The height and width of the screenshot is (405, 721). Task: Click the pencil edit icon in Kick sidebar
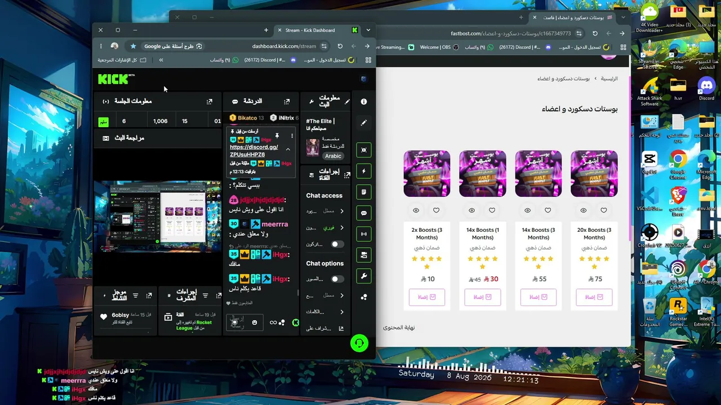[364, 123]
